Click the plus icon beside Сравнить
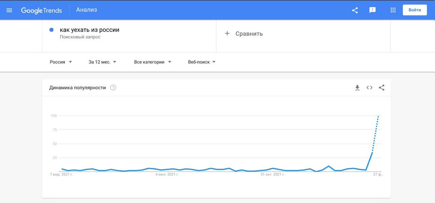This screenshot has height=203, width=435. point(227,34)
